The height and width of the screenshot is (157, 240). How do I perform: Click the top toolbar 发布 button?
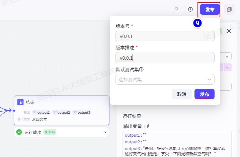210,10
